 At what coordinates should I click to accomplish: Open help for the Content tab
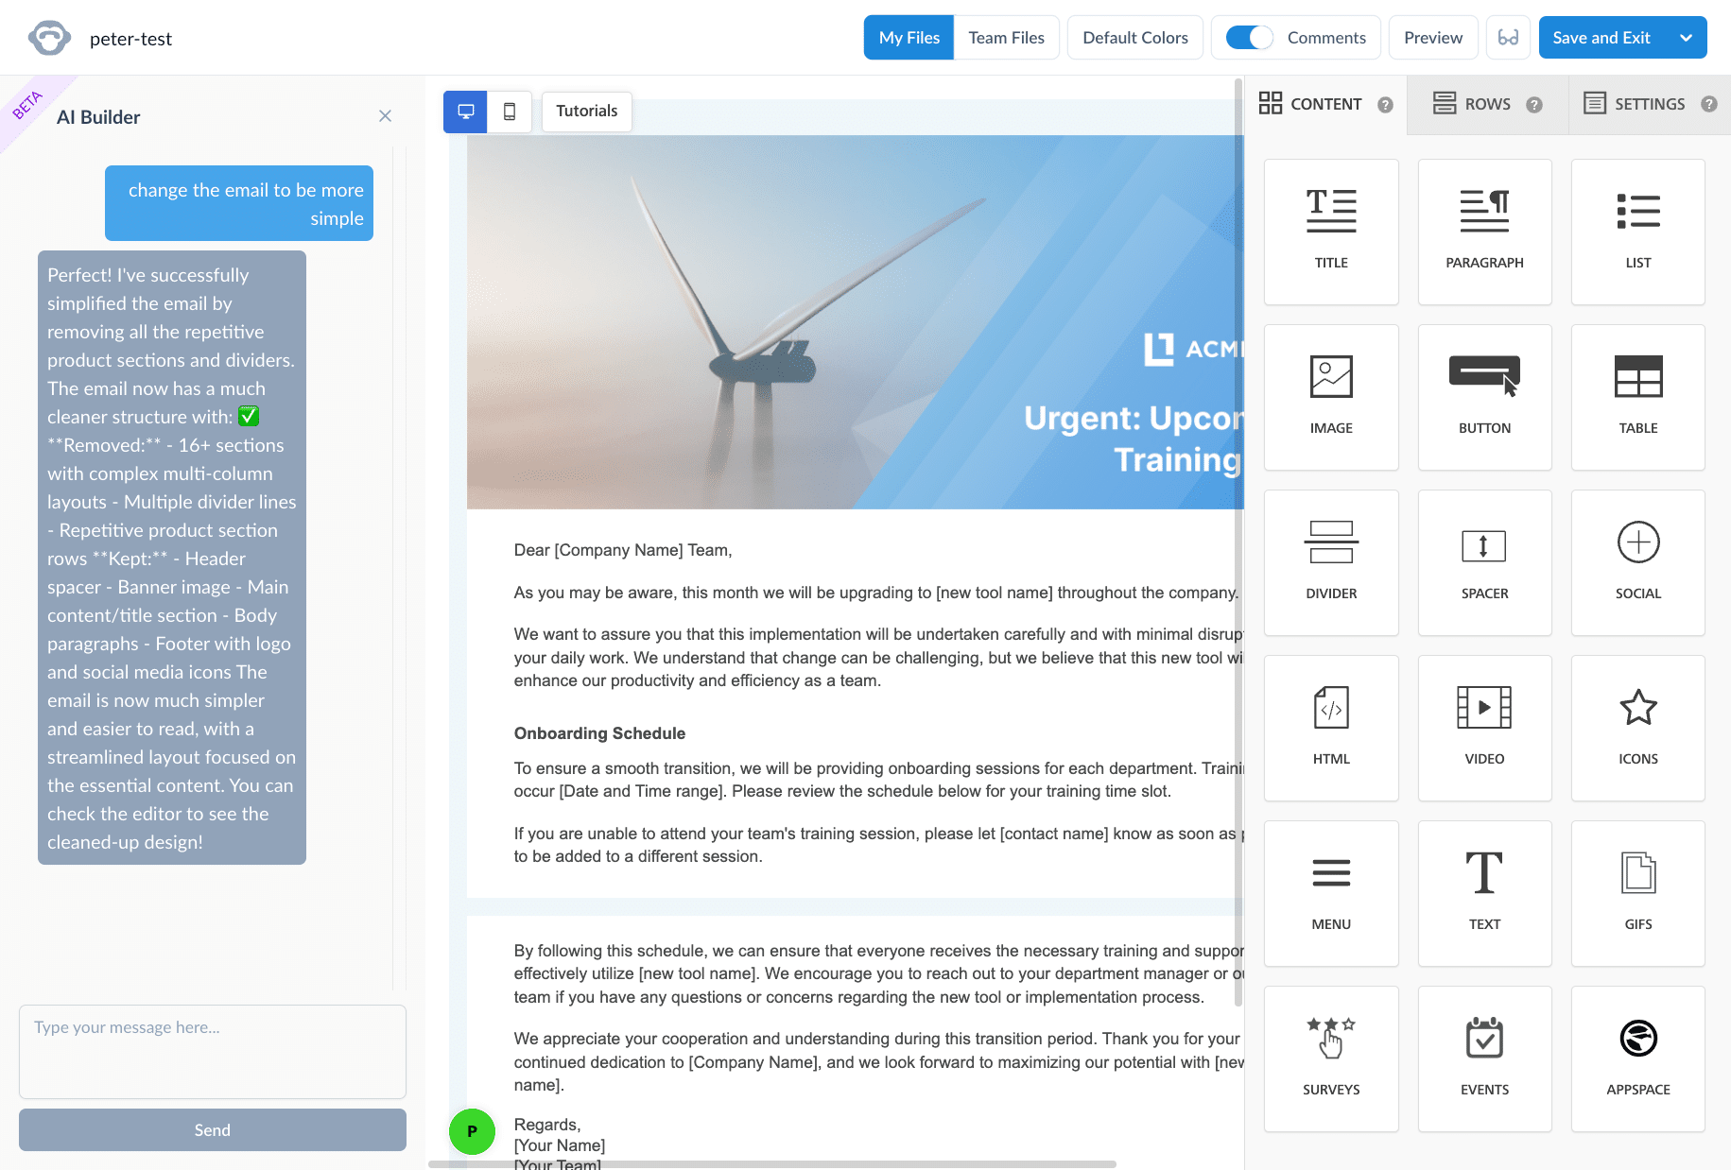[1385, 105]
